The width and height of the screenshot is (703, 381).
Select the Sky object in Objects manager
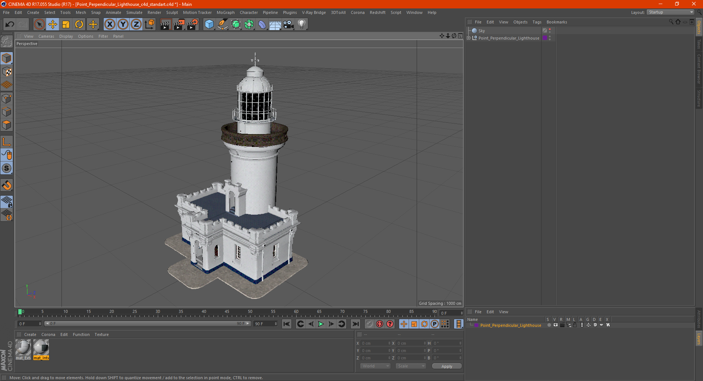(481, 31)
